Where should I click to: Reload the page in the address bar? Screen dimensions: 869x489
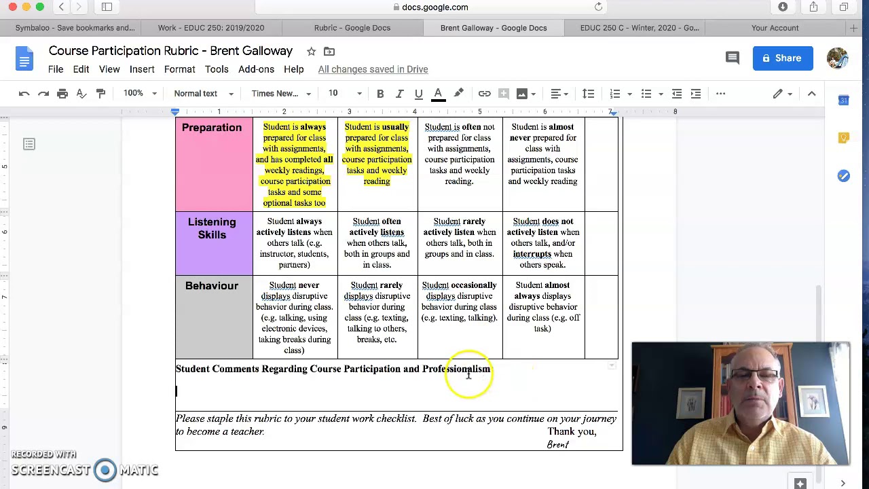(x=598, y=7)
